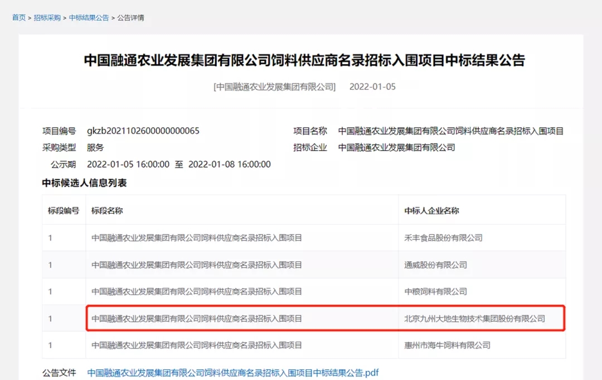
Task: Click the 中粮饲料有限公司 cell
Action: click(x=436, y=292)
